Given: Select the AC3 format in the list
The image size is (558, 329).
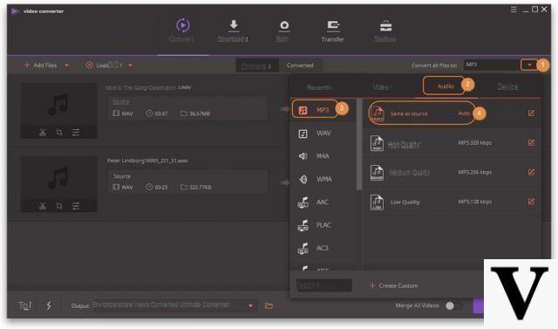Looking at the screenshot, I should 323,248.
